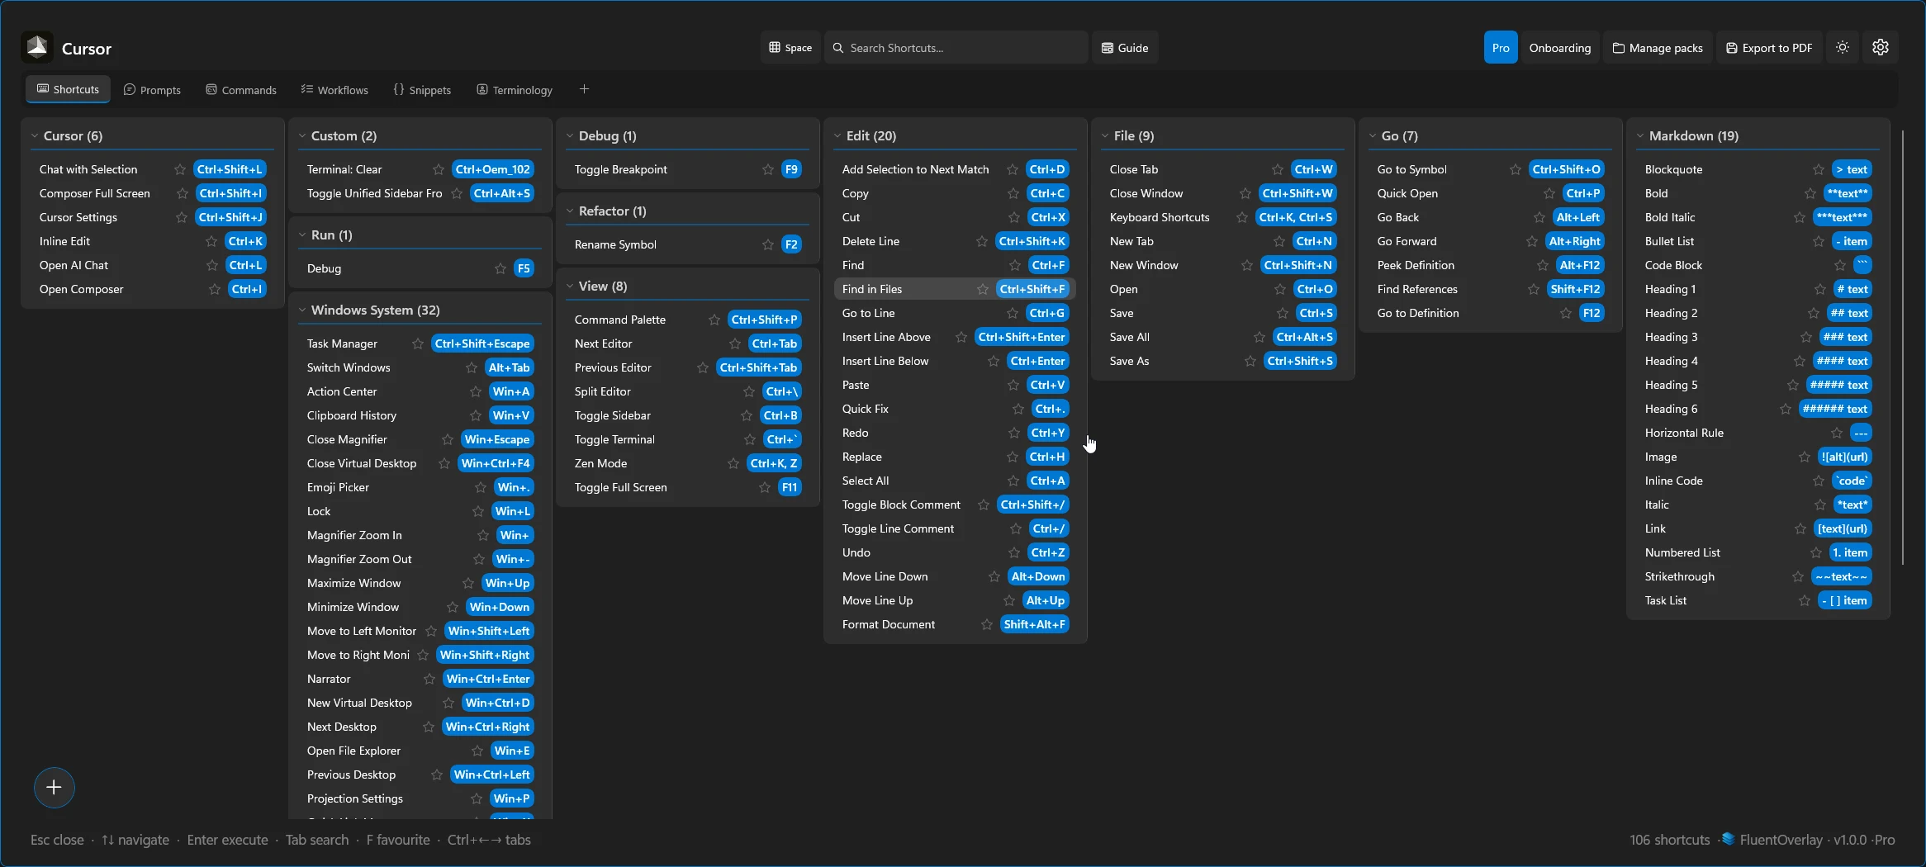The height and width of the screenshot is (867, 1926).
Task: Click inside the Search Shortcuts field
Action: coord(954,47)
